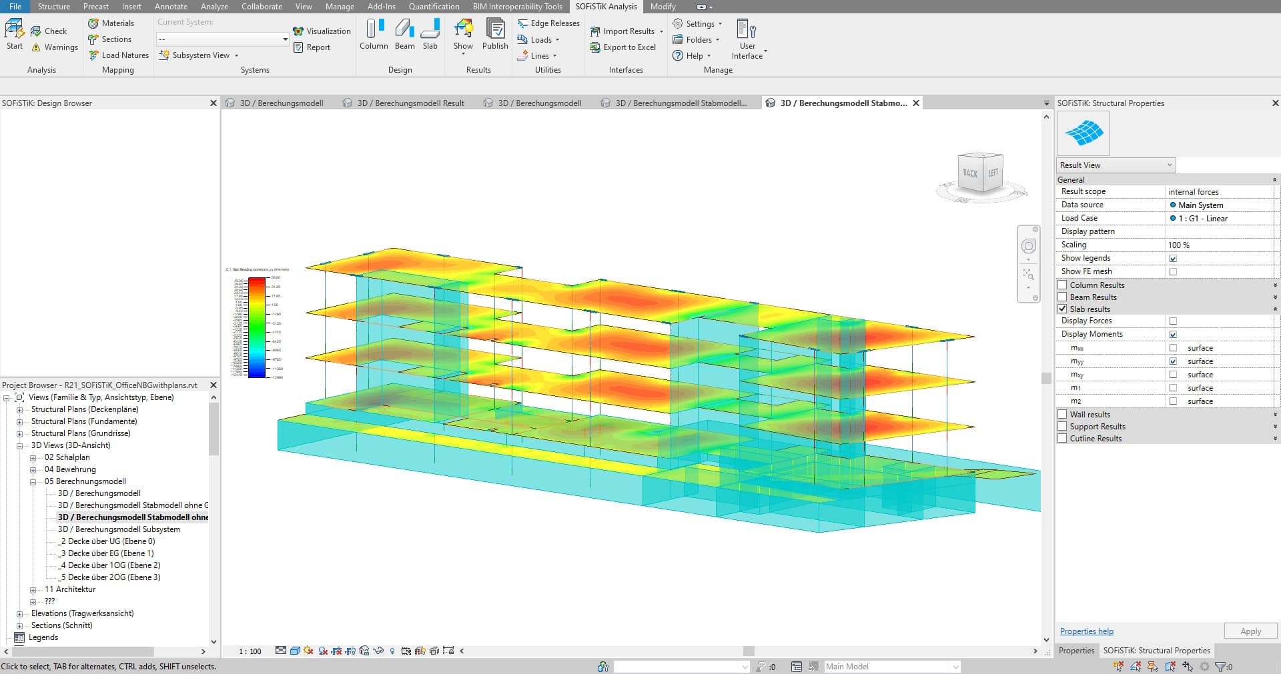Click Import Results
Viewport: 1281px width, 674px height.
pyautogui.click(x=626, y=31)
